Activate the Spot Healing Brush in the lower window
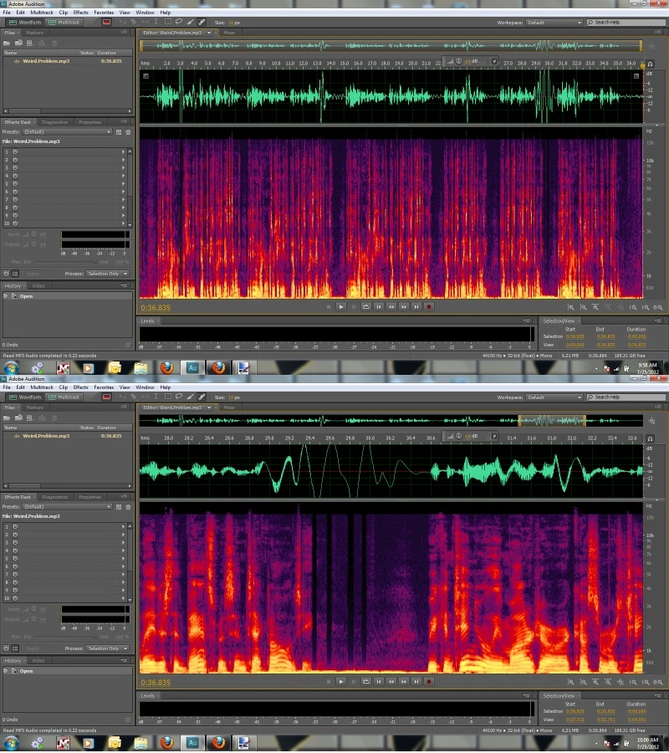This screenshot has width=669, height=753. [x=202, y=397]
